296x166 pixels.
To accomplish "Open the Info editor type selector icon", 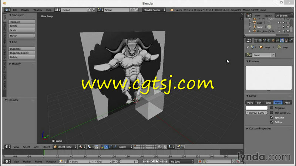I will (x=7, y=10).
